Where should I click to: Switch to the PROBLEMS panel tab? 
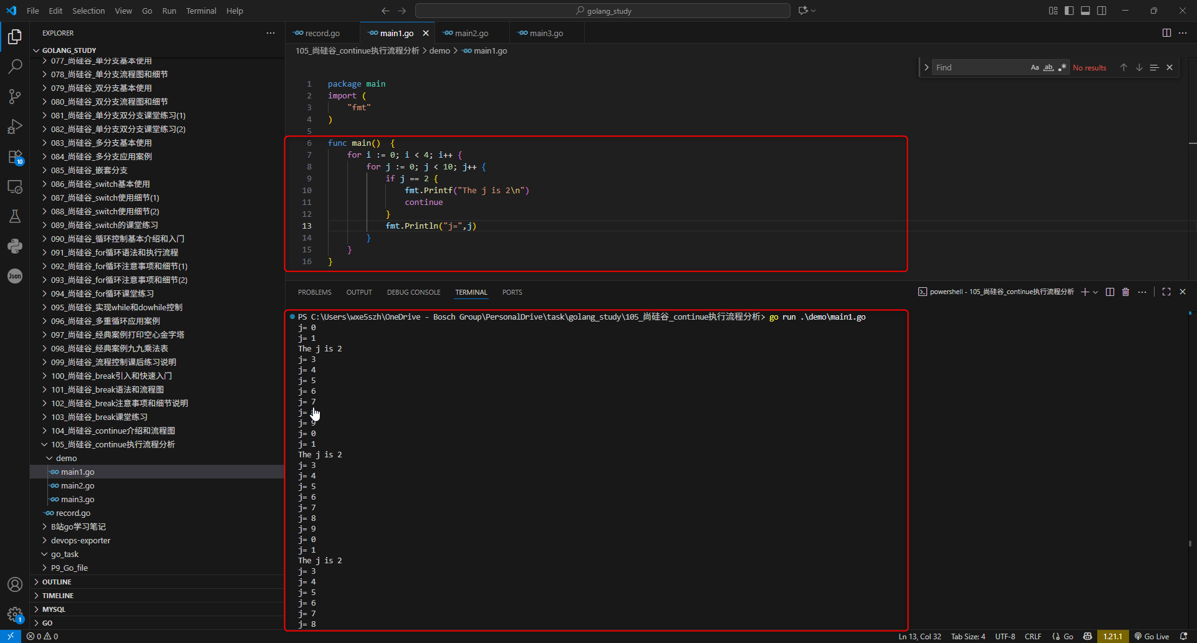coord(315,292)
